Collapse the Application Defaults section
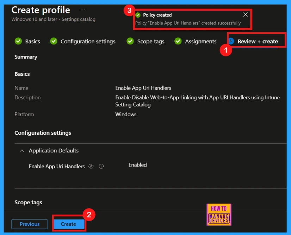This screenshot has height=235, width=291. (22, 151)
